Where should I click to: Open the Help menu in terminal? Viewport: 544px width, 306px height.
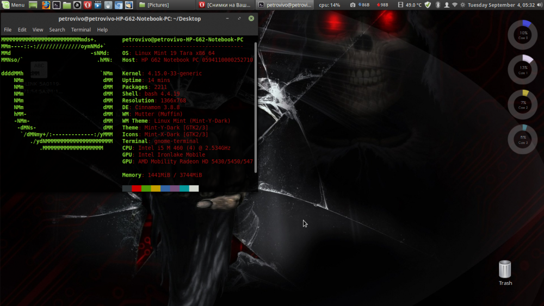coord(102,30)
